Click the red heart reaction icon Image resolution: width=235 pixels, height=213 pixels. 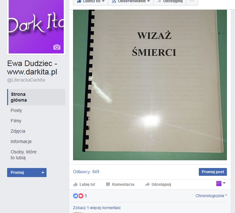tap(81, 196)
